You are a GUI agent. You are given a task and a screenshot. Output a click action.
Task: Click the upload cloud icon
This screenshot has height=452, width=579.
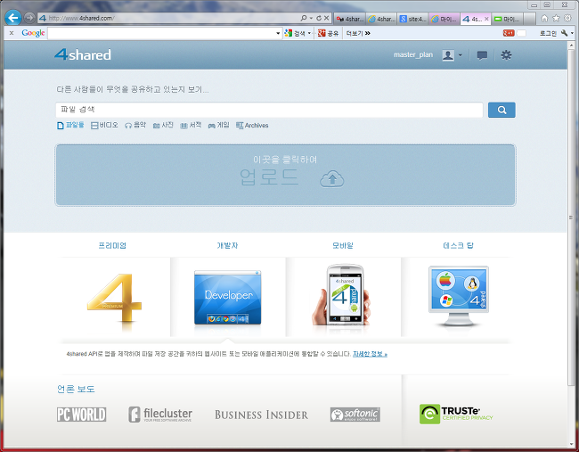[332, 179]
